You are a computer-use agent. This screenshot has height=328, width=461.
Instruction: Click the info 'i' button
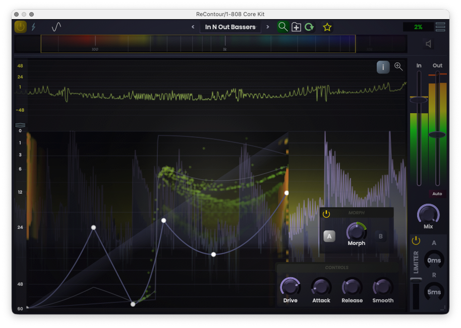(383, 67)
